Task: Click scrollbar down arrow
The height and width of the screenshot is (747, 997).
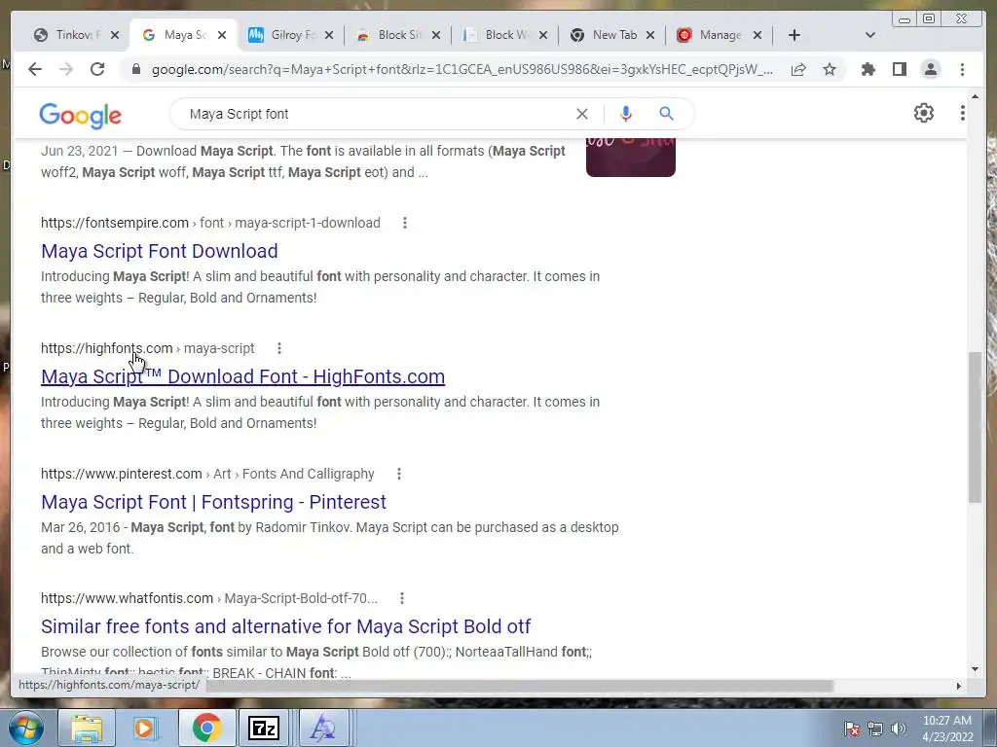Action: point(975,669)
